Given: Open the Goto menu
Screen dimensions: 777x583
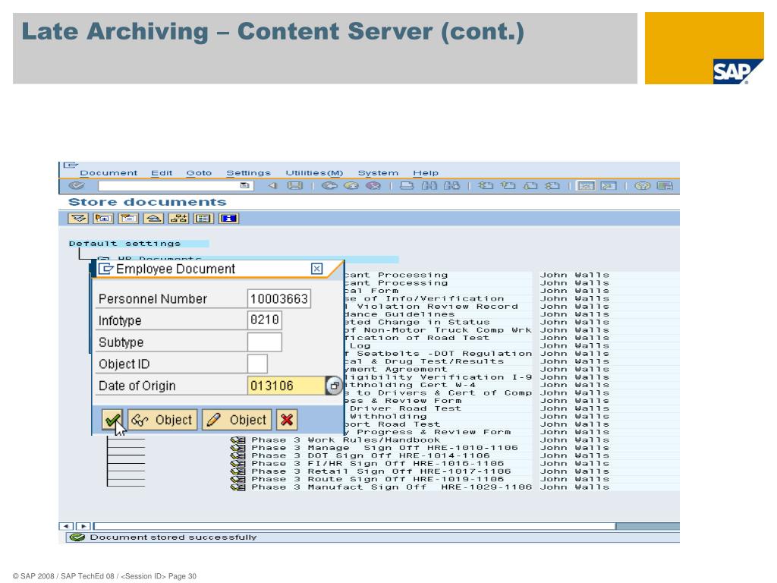Looking at the screenshot, I should pos(199,173).
